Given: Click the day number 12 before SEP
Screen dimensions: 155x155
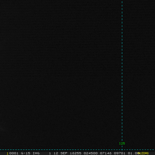Looking at the screenshot, I should (x=56, y=153).
